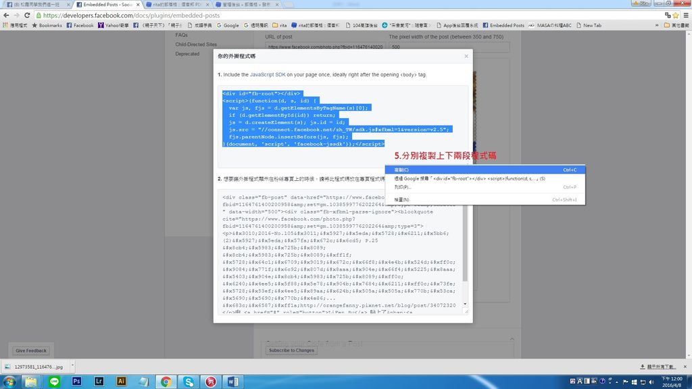692x389 pixels.
Task: Choose Copy in the context menu
Action: [485, 170]
